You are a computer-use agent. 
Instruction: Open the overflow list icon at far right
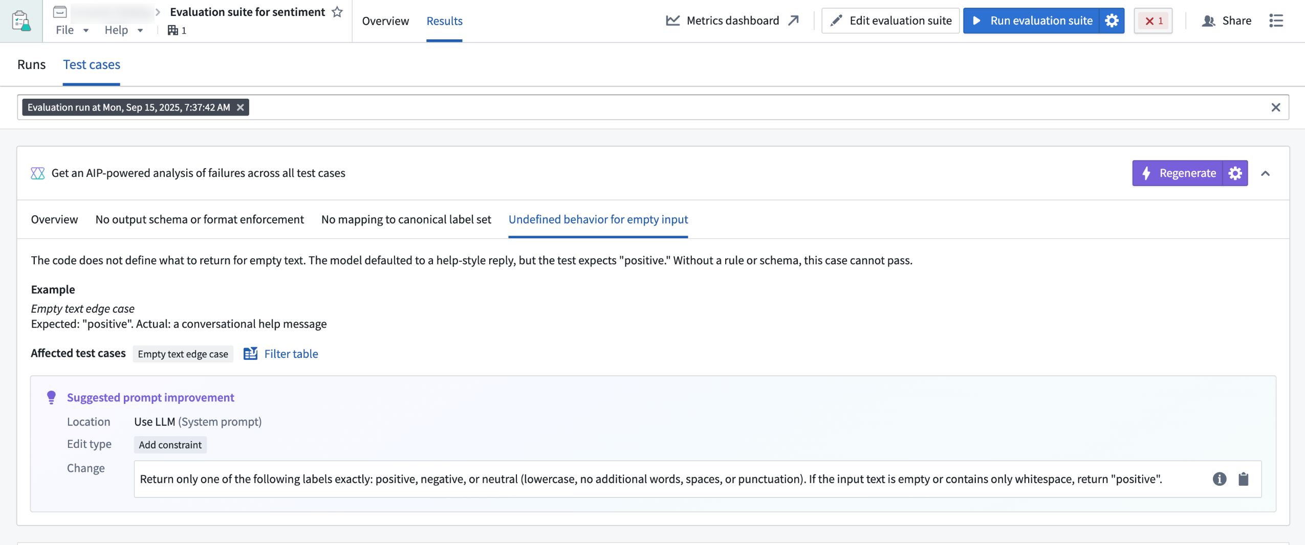pyautogui.click(x=1277, y=20)
